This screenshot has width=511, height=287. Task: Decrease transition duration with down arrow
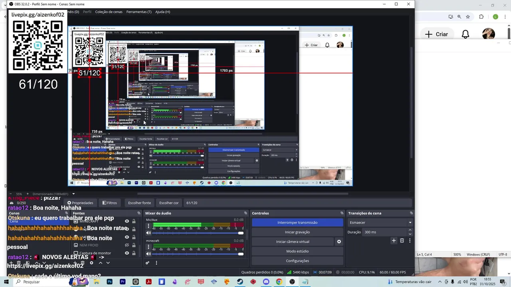pos(410,234)
